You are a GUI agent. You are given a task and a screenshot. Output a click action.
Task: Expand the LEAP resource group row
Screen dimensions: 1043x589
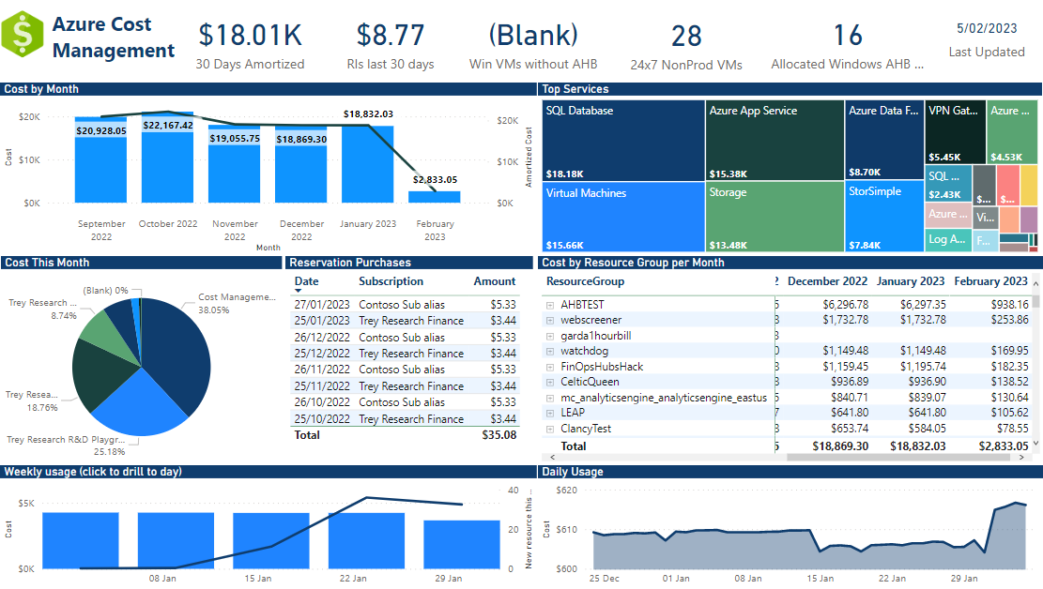tap(550, 412)
